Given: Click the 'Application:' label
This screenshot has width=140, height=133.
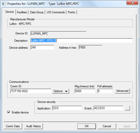Looking at the screenshot, I should click(x=44, y=108).
